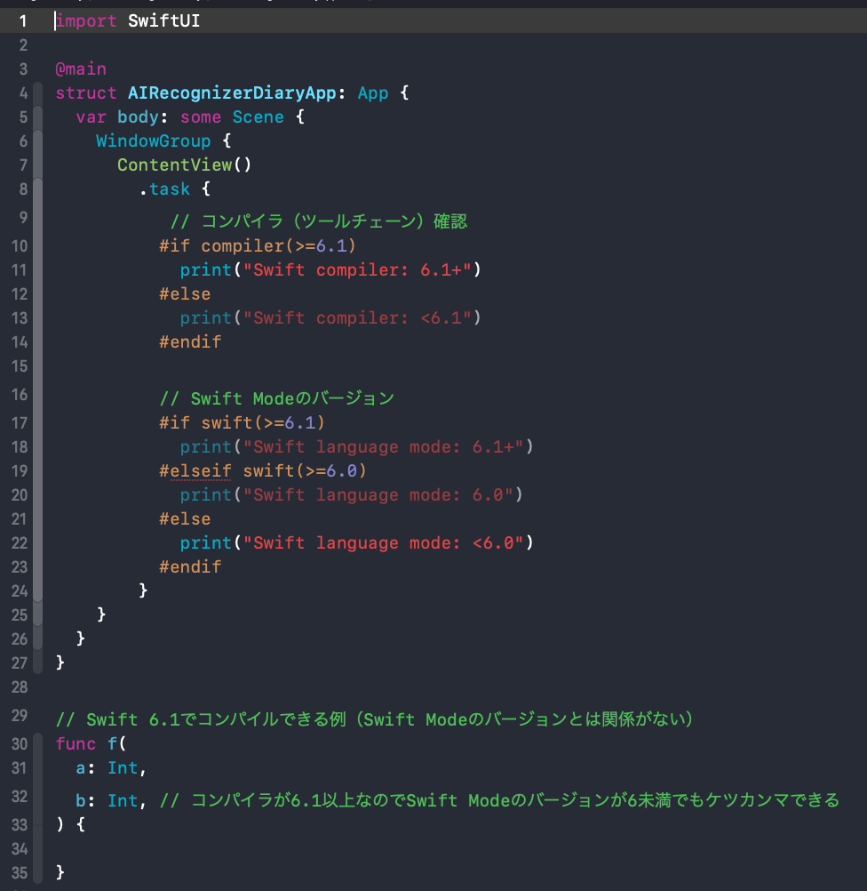
Task: Click 'print' on line 22
Action: [205, 543]
